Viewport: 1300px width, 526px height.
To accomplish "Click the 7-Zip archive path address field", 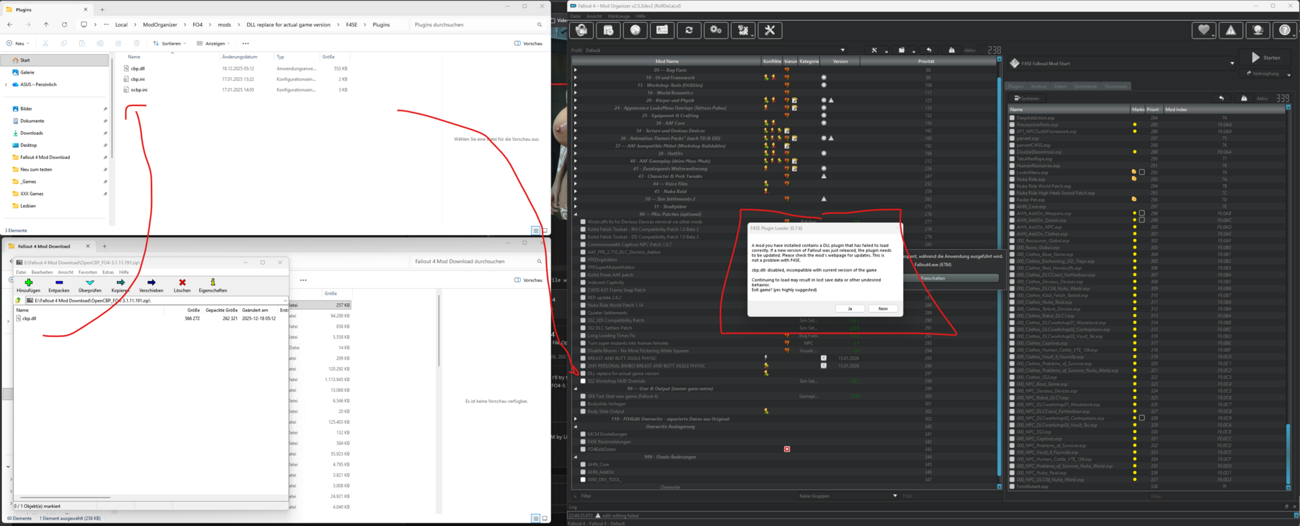I will click(x=156, y=301).
